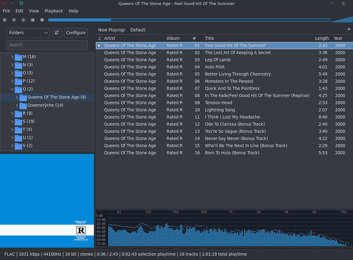
Task: Click the Configure button
Action: pyautogui.click(x=76, y=33)
